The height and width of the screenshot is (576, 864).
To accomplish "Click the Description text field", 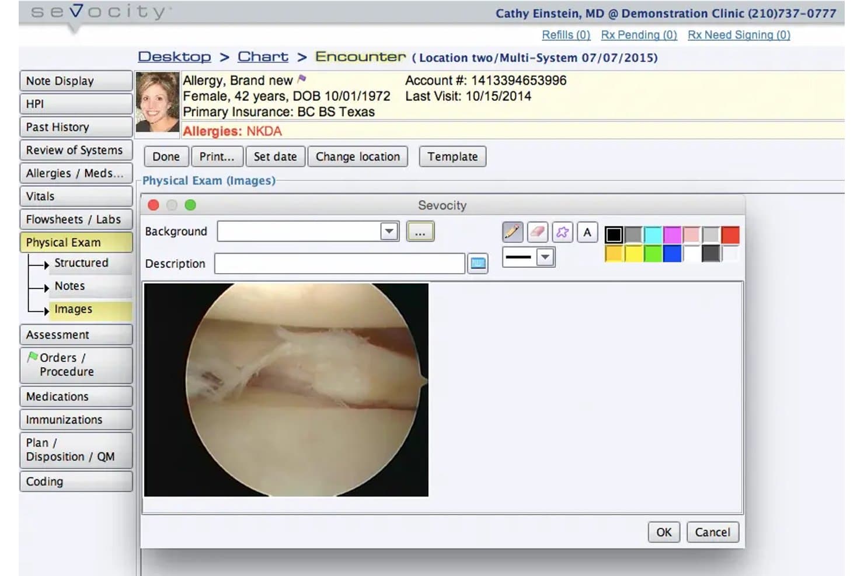I will (340, 264).
